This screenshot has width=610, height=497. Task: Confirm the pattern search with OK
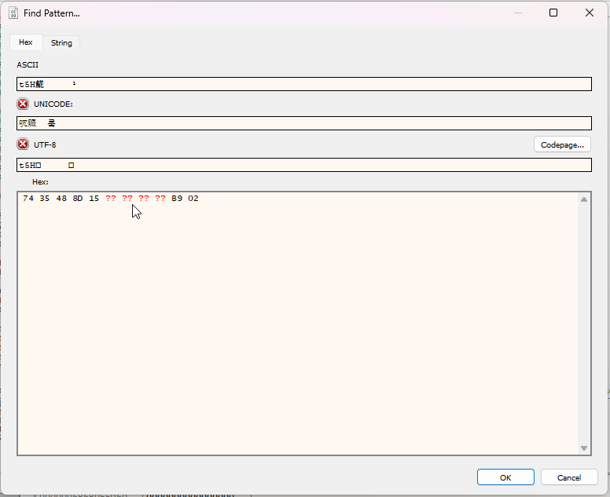tap(505, 477)
